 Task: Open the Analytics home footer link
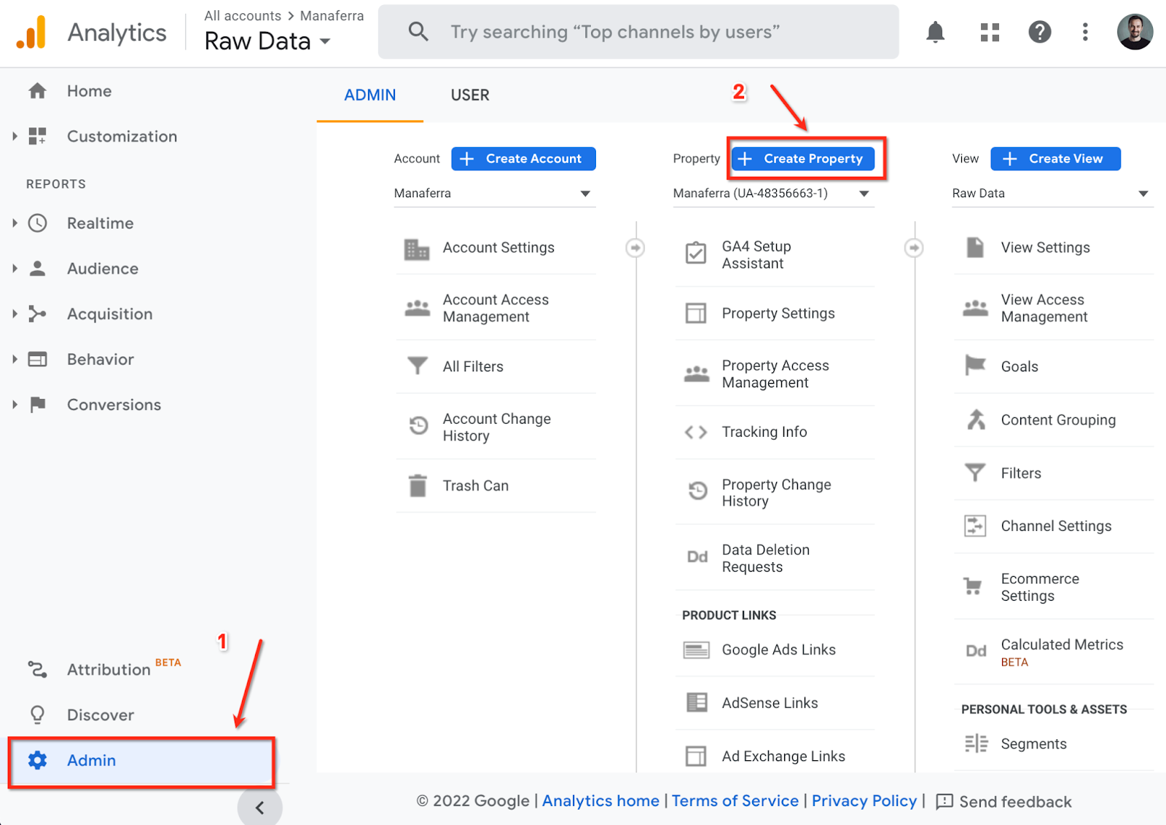[x=600, y=801]
